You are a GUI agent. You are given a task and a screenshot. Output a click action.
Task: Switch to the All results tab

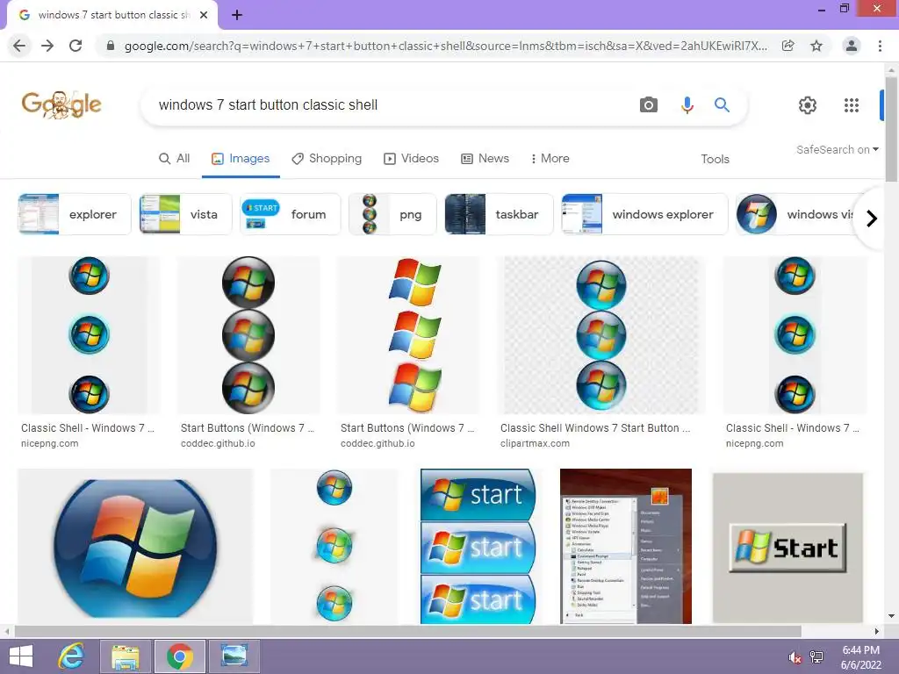tap(175, 159)
